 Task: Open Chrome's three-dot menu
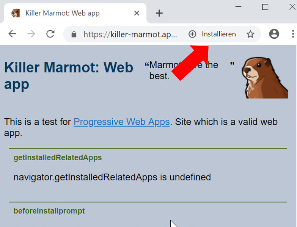click(x=293, y=34)
